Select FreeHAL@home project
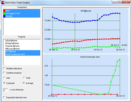131x102 pixels. pos(12,46)
